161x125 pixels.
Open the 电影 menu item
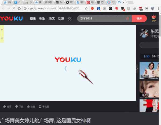42,19
